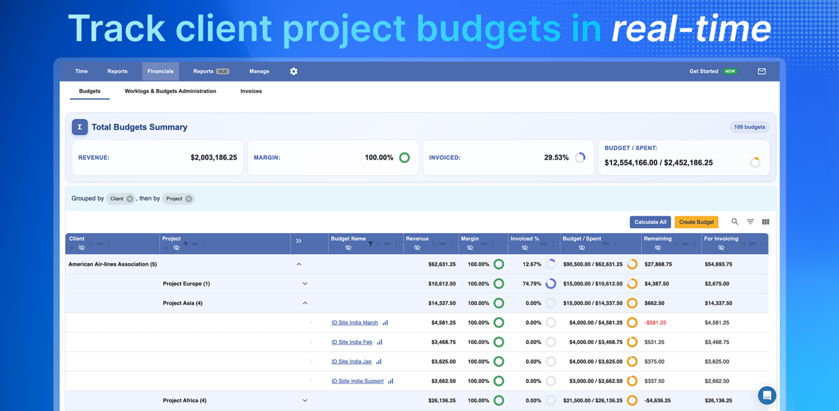
Task: Open the filter list icon above the table
Action: coord(750,222)
